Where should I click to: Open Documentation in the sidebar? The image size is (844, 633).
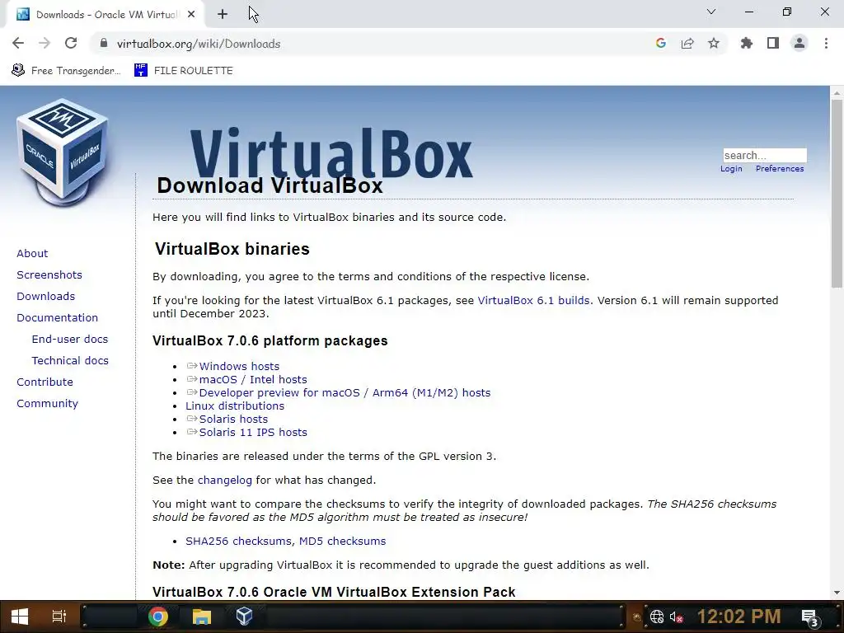[58, 318]
